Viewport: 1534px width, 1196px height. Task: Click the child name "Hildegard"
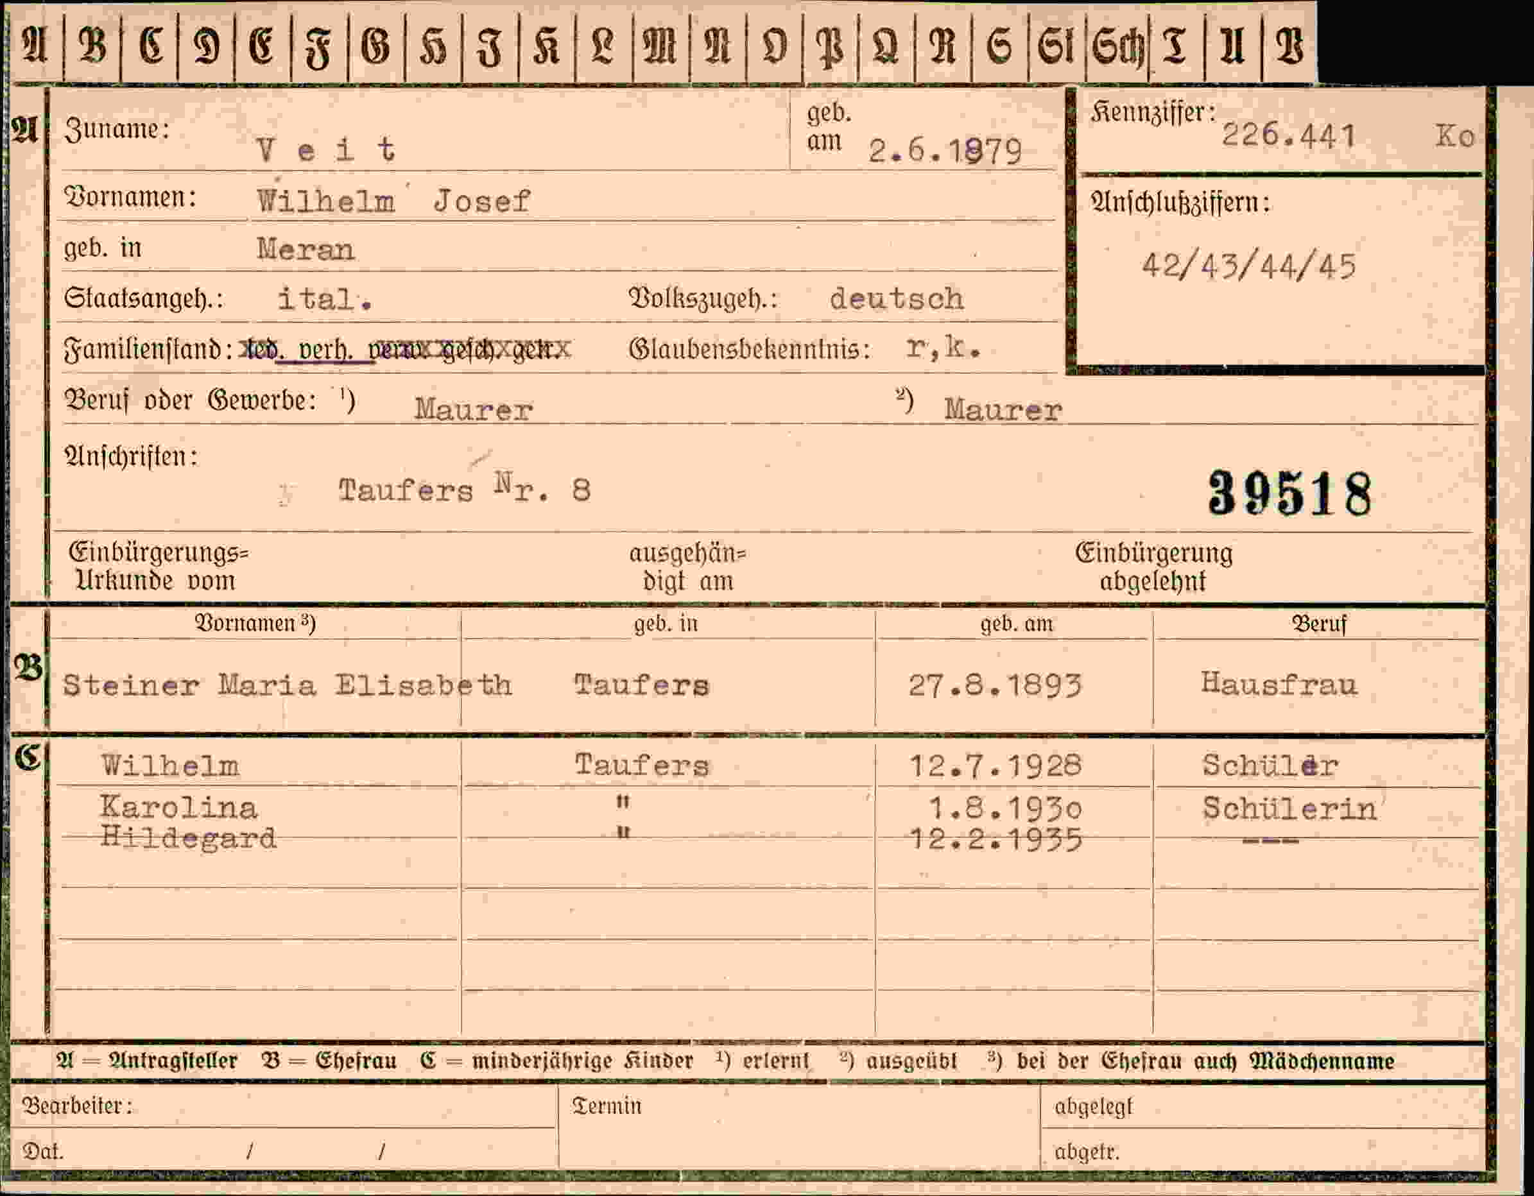tap(187, 839)
